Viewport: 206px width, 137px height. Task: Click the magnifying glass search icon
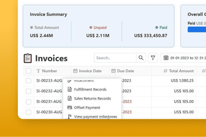click(141, 58)
